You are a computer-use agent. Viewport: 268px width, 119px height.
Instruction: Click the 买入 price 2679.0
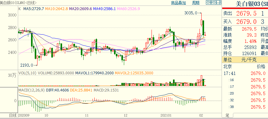(246, 21)
